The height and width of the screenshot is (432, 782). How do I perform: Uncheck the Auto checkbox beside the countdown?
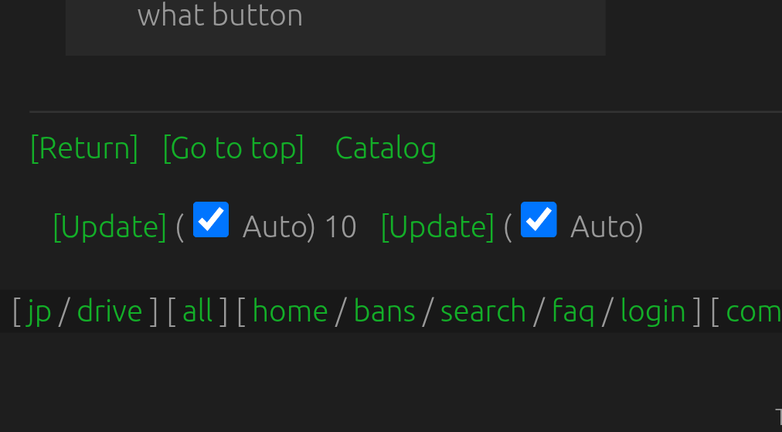(211, 219)
